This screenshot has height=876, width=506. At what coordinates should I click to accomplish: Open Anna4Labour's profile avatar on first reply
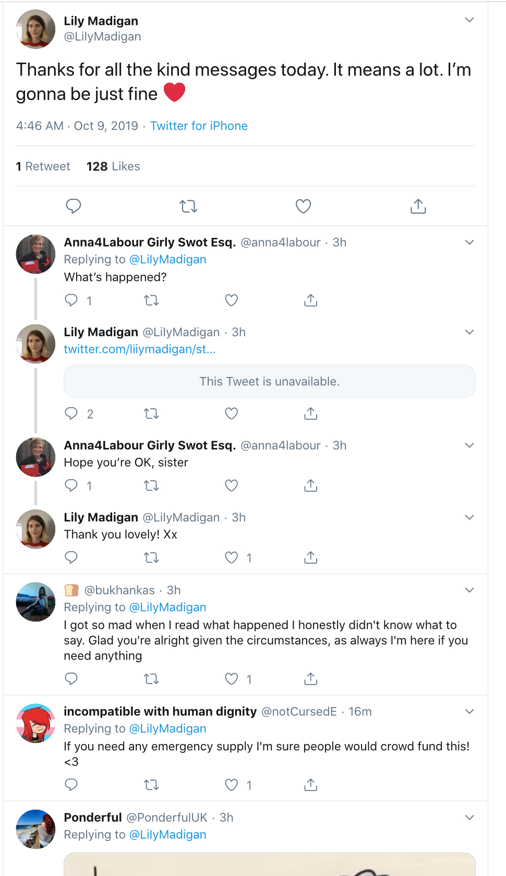pyautogui.click(x=35, y=254)
